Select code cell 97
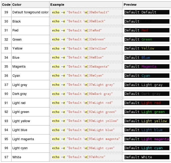Screen dimensions: 171x163 pyautogui.click(x=6, y=157)
